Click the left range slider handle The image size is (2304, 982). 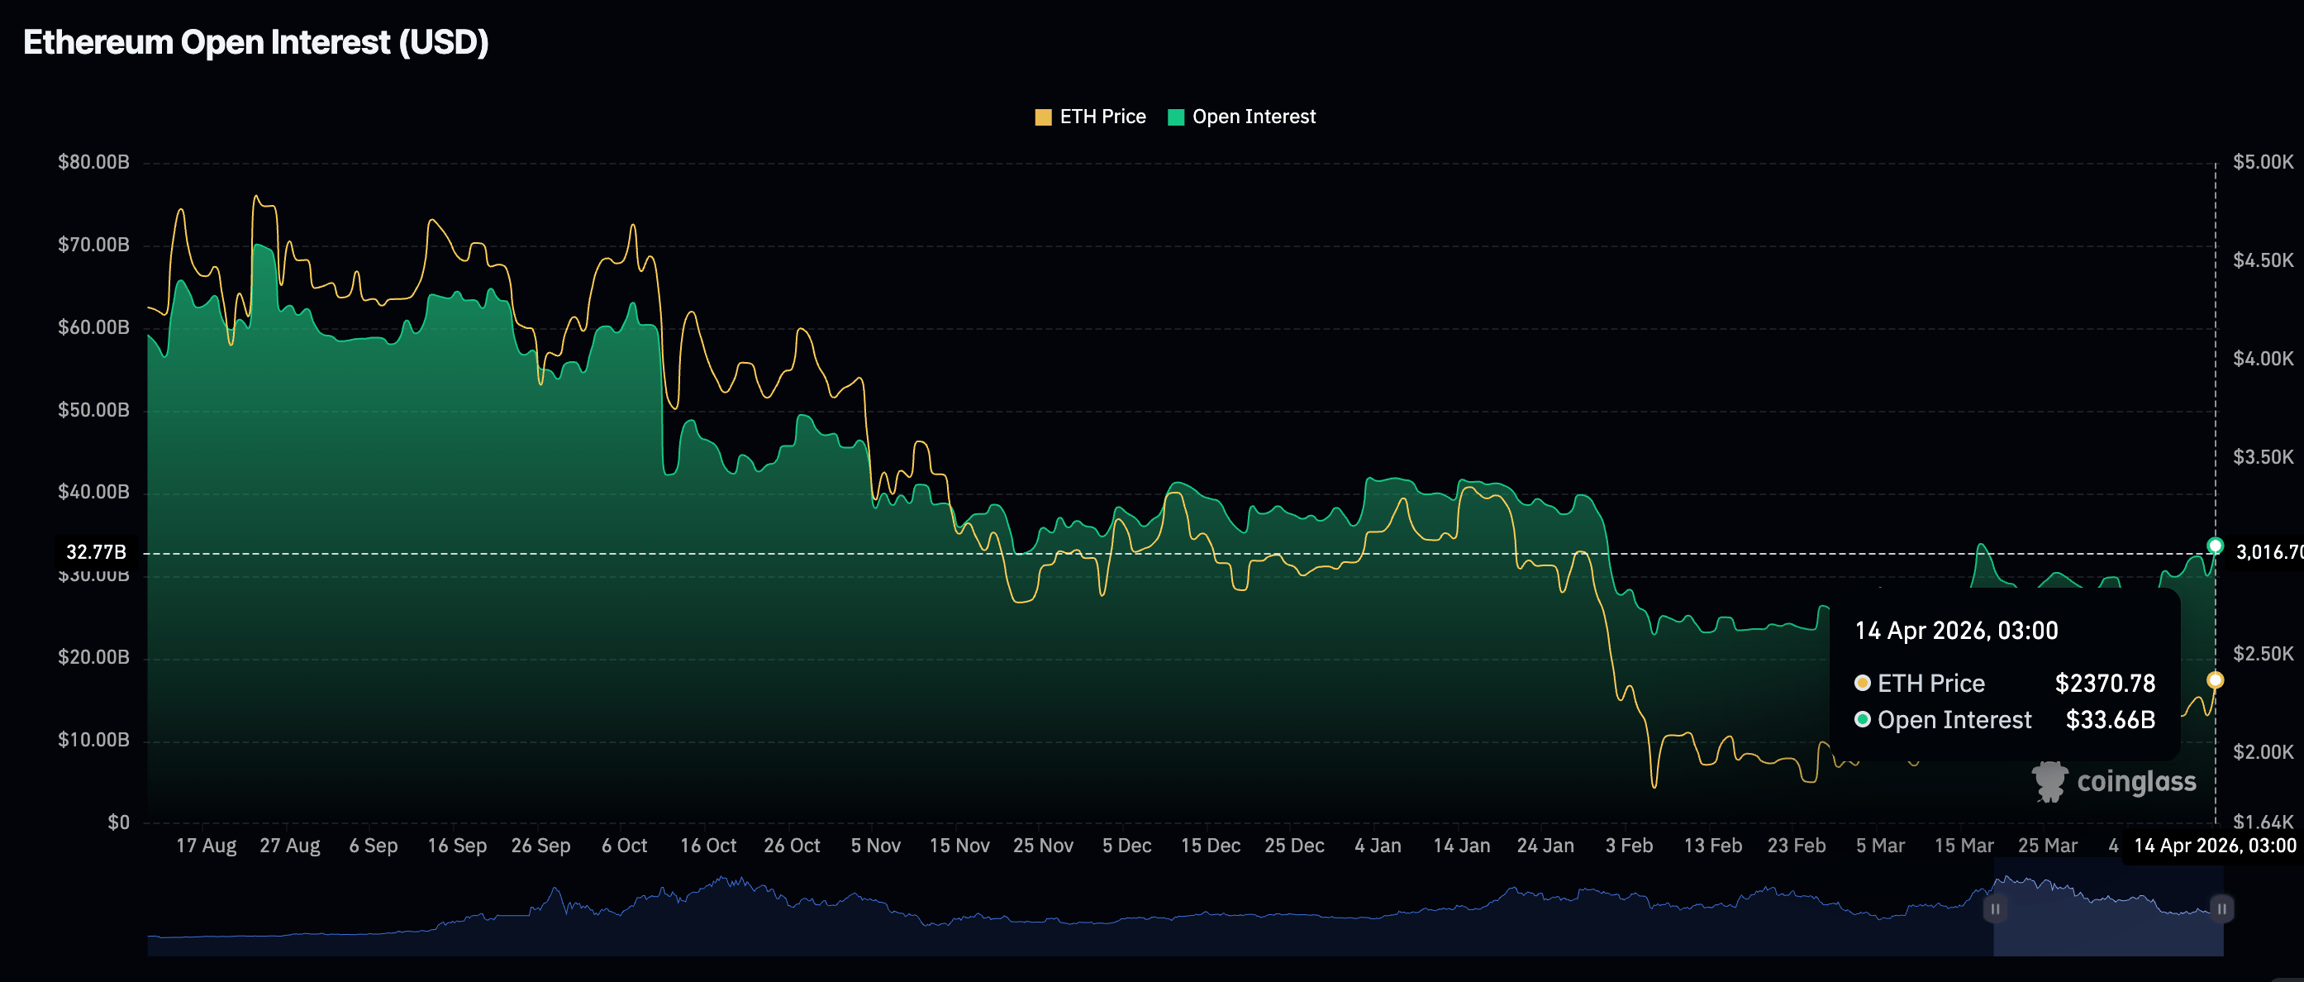coord(1995,908)
